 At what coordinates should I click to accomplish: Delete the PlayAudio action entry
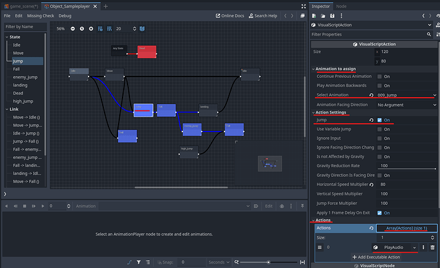432,246
